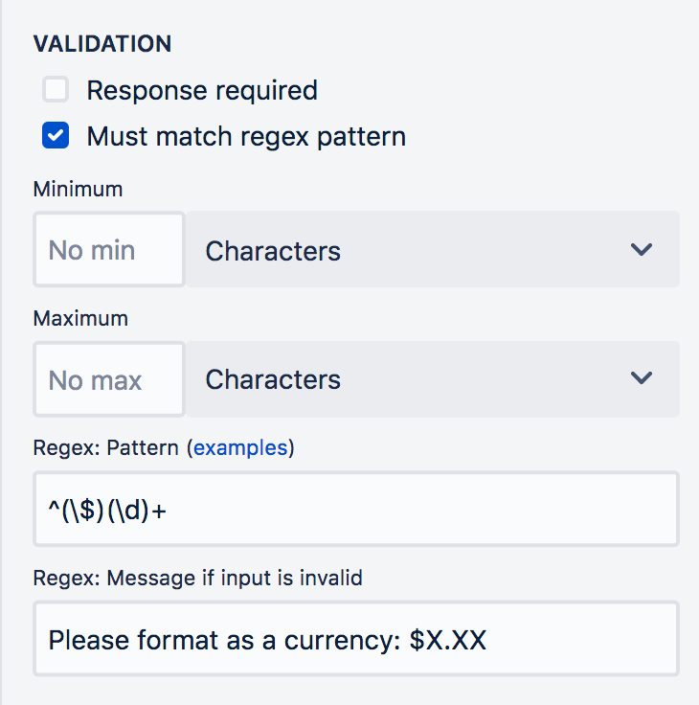Image resolution: width=699 pixels, height=705 pixels.
Task: Click the invalid input message text field
Action: tap(356, 639)
